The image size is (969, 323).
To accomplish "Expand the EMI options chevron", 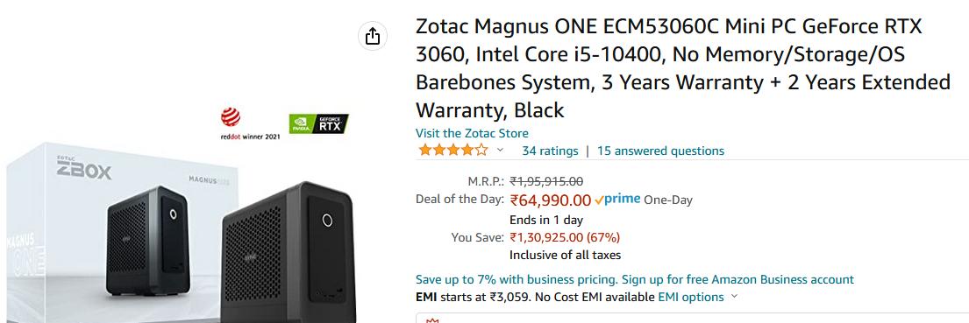I will (734, 297).
